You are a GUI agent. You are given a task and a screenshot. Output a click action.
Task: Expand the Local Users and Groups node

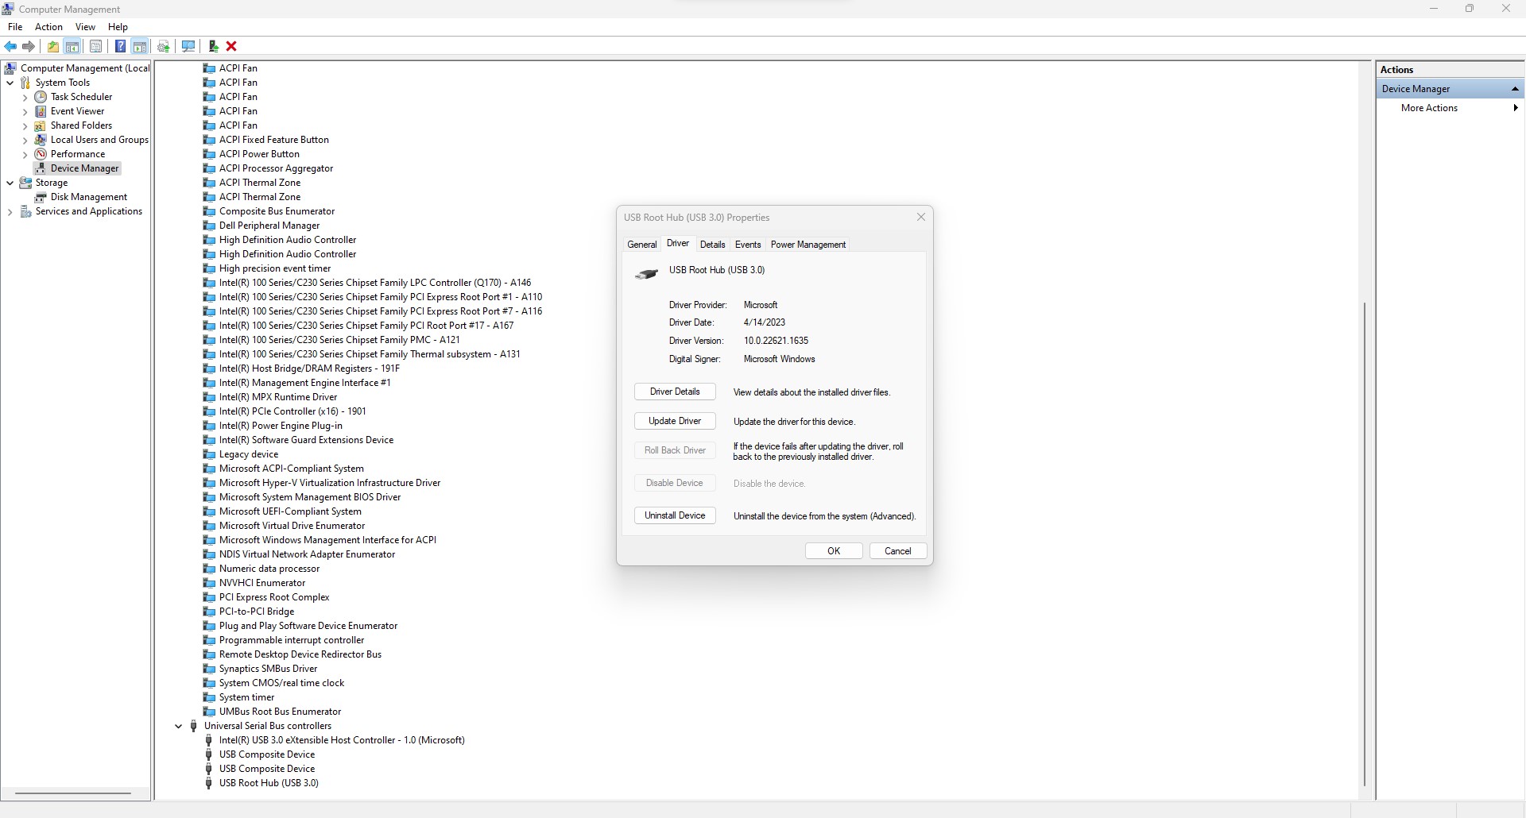pyautogui.click(x=25, y=141)
